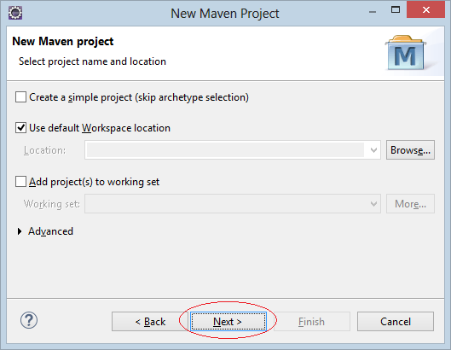Open the Location dropdown arrow
The height and width of the screenshot is (350, 451).
pos(373,150)
